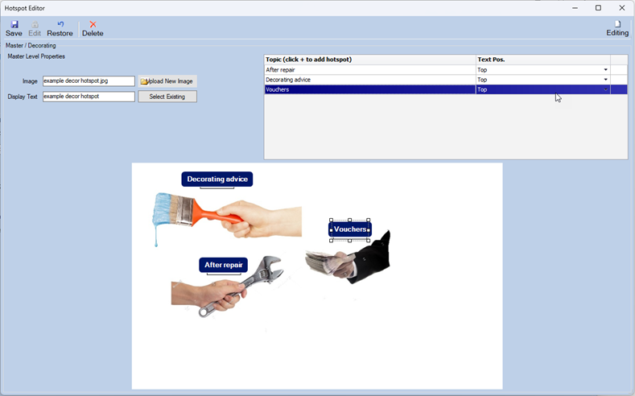Click the Image filename input field

89,81
